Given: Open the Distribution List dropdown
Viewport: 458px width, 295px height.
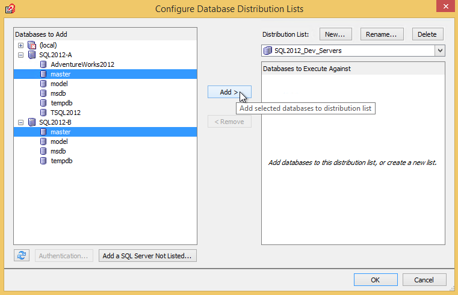Looking at the screenshot, I should tap(440, 51).
